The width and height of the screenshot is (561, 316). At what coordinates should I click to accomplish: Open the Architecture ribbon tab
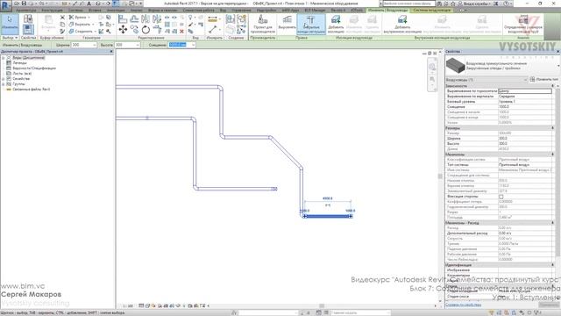point(26,11)
